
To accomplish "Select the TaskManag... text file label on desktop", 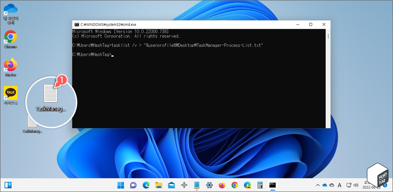I will tap(32, 131).
